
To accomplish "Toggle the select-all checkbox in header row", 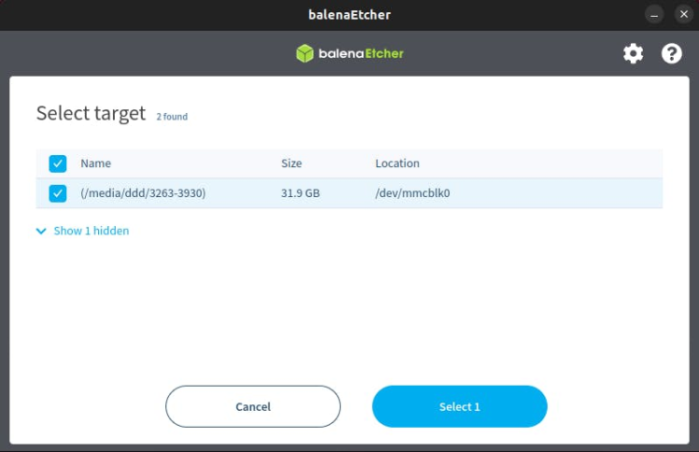I will click(x=58, y=163).
